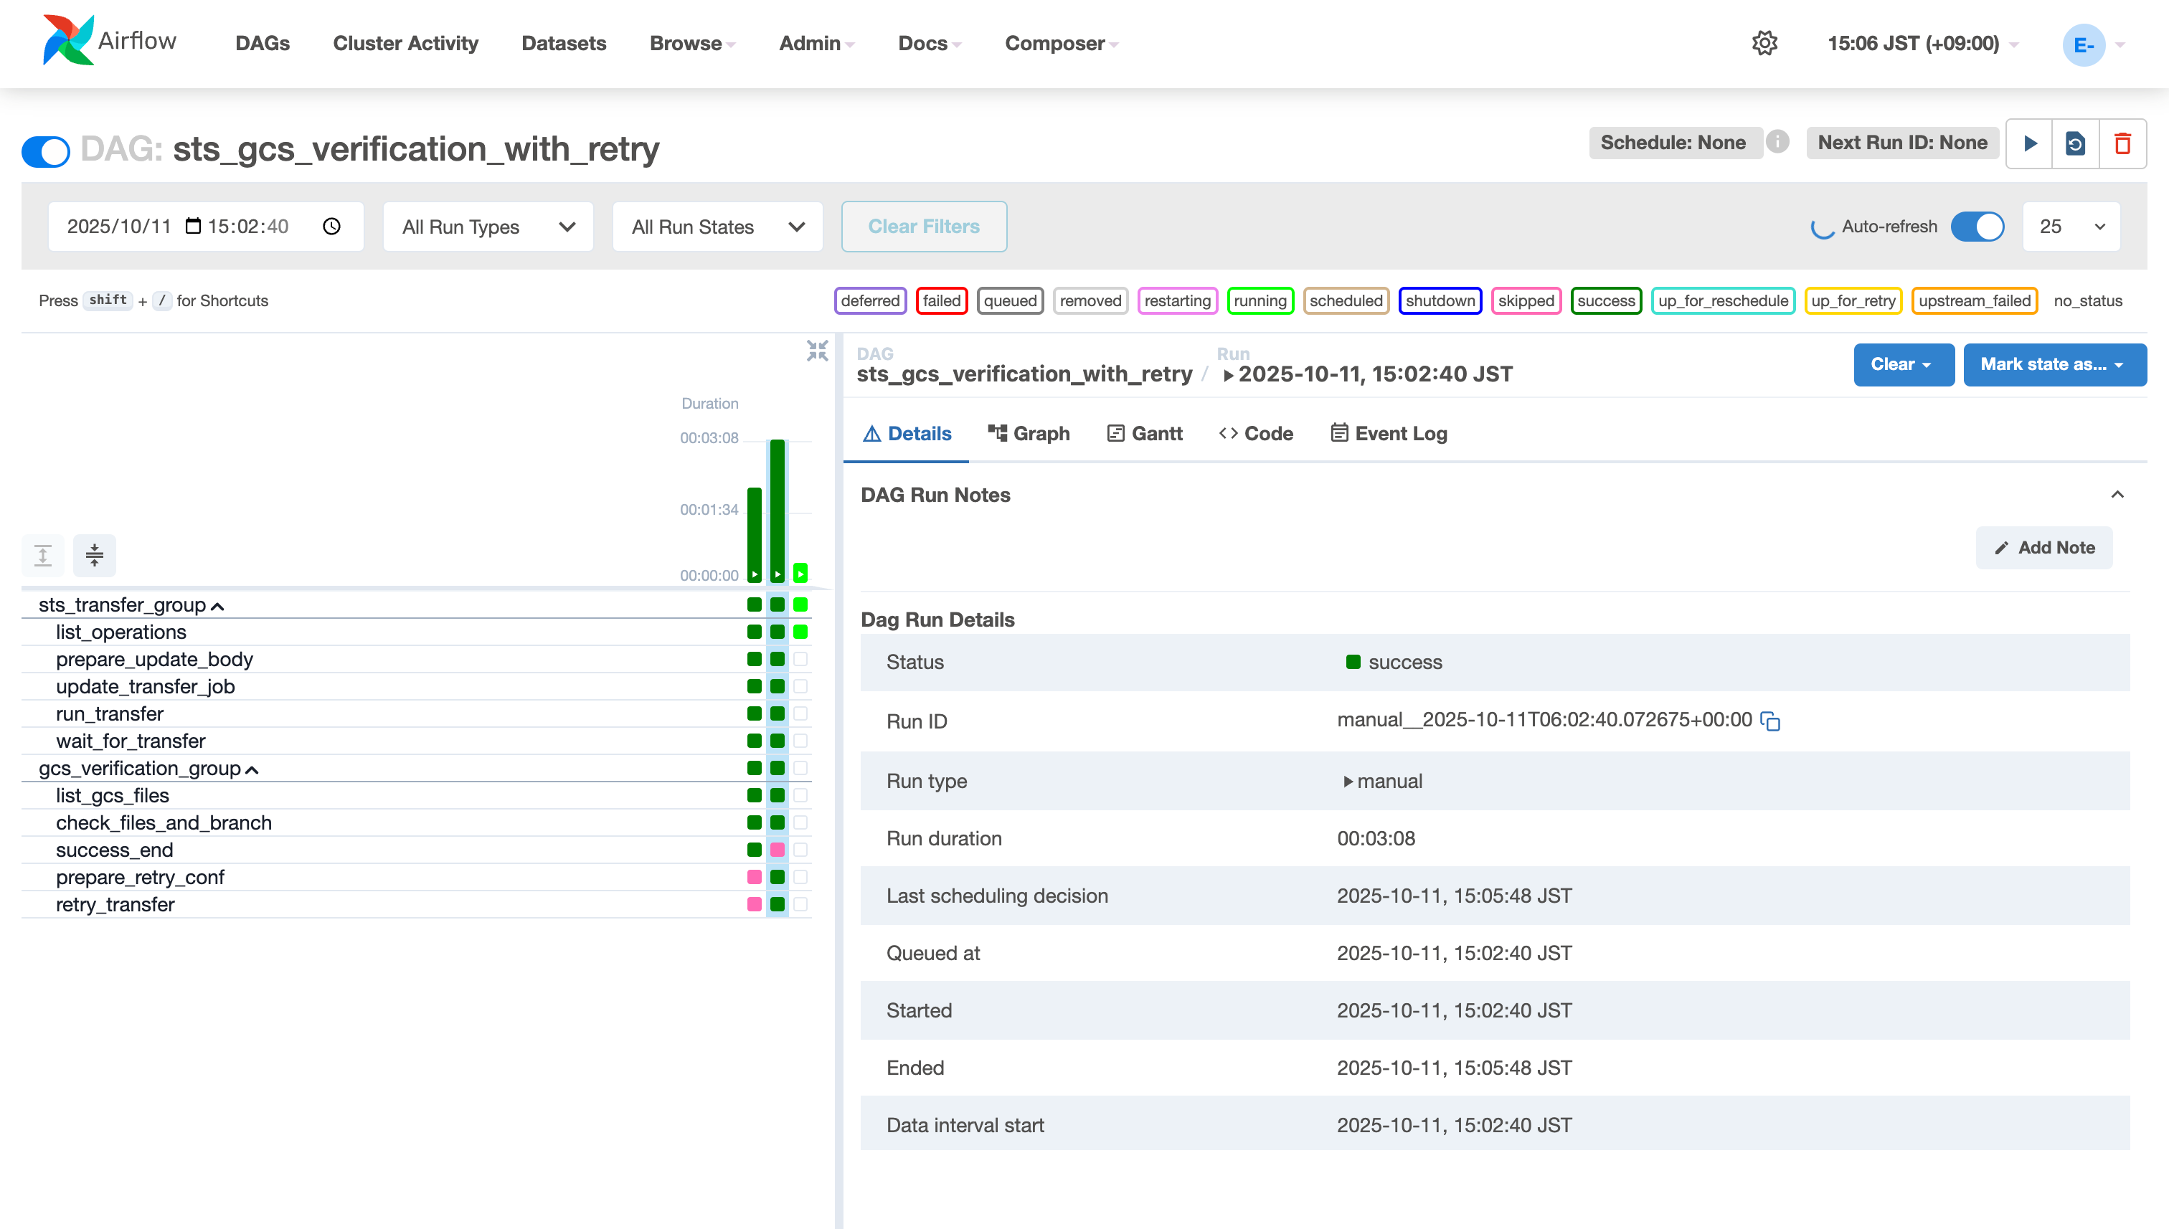
Task: Click the expand all task groups icon
Action: pyautogui.click(x=43, y=556)
